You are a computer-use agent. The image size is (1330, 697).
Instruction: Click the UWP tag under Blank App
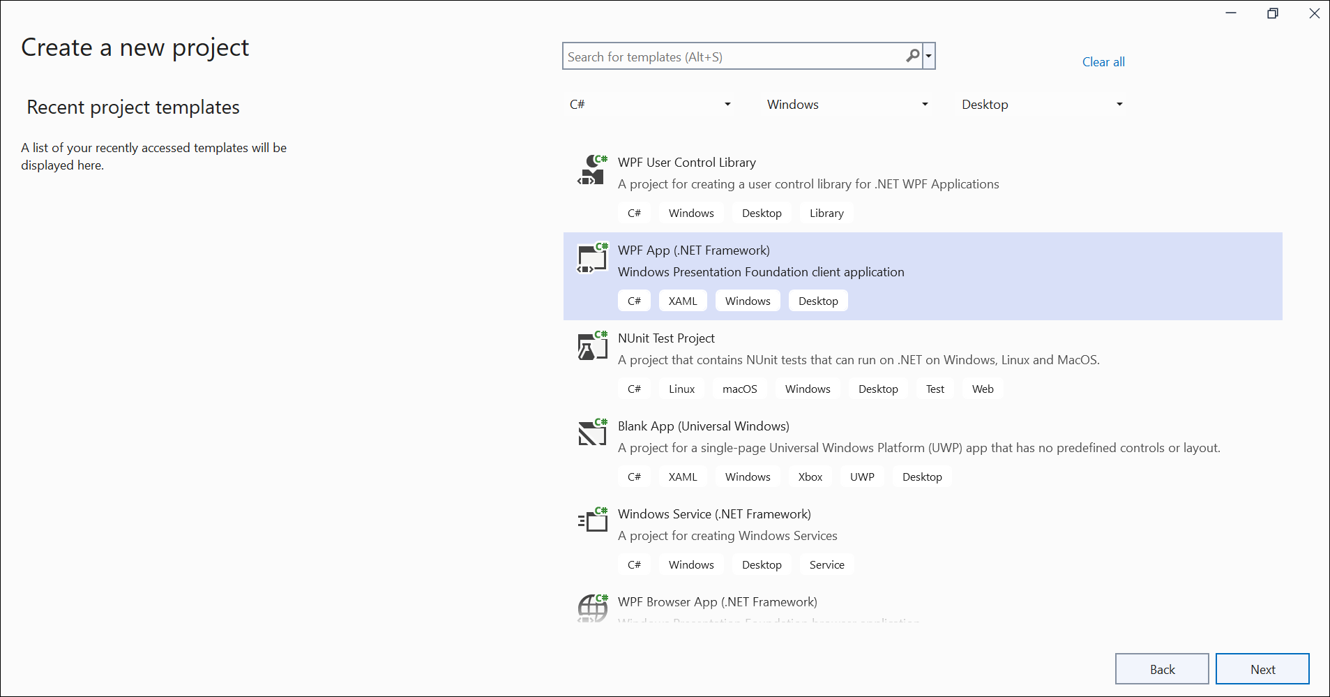pyautogui.click(x=862, y=477)
